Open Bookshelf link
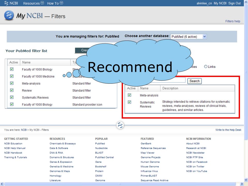Image resolution: width=248 pixels, height=186 pixels. (x=100, y=166)
